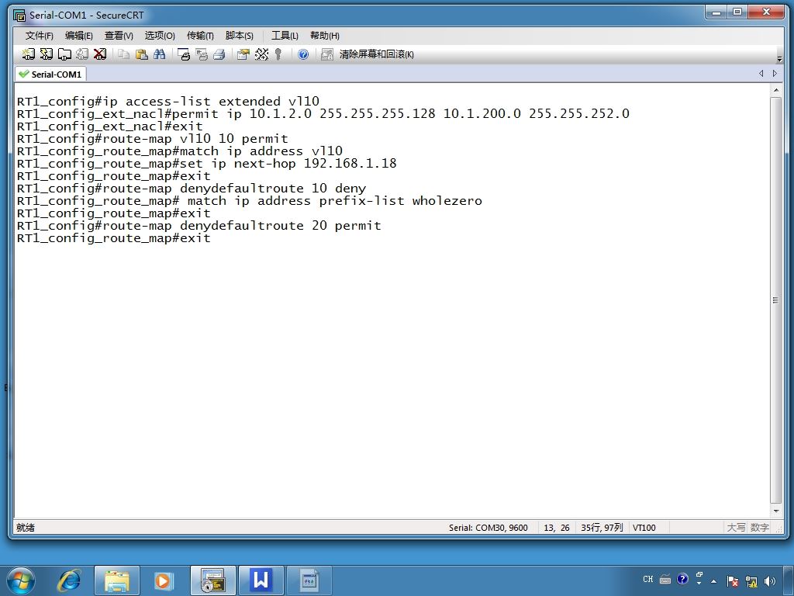794x596 pixels.
Task: Click the tab scroll right arrow
Action: (775, 74)
